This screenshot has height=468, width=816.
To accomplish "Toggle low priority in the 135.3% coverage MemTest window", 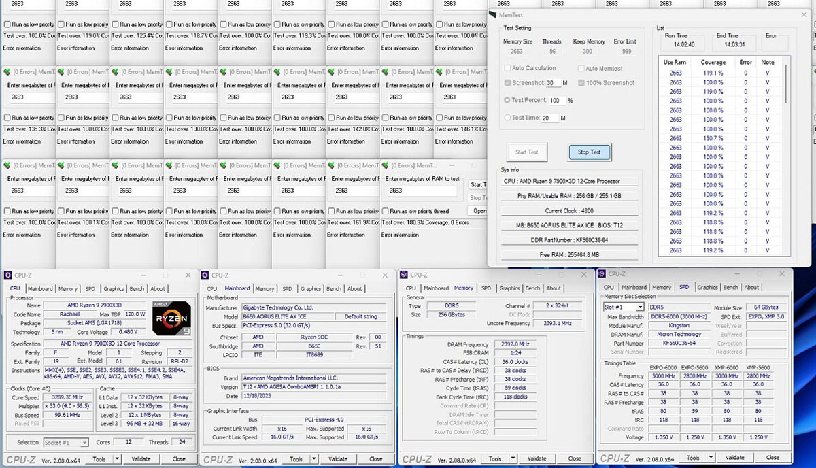I will 7,118.
